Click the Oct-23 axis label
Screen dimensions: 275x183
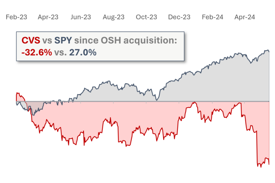146,17
